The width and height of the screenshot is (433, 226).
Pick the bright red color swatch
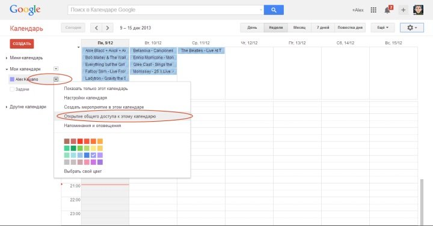(80, 141)
